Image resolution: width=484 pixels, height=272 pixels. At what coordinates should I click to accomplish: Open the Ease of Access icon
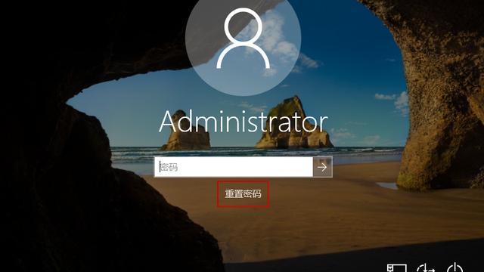click(x=426, y=267)
